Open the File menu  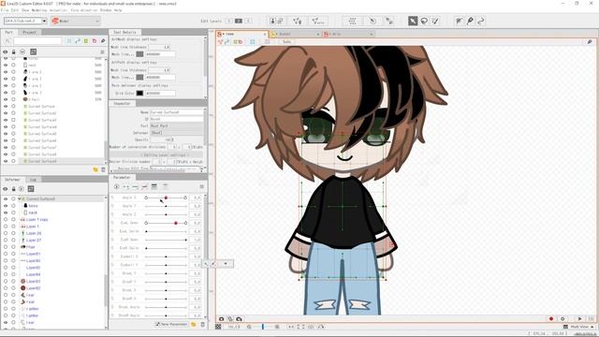pos(4,10)
